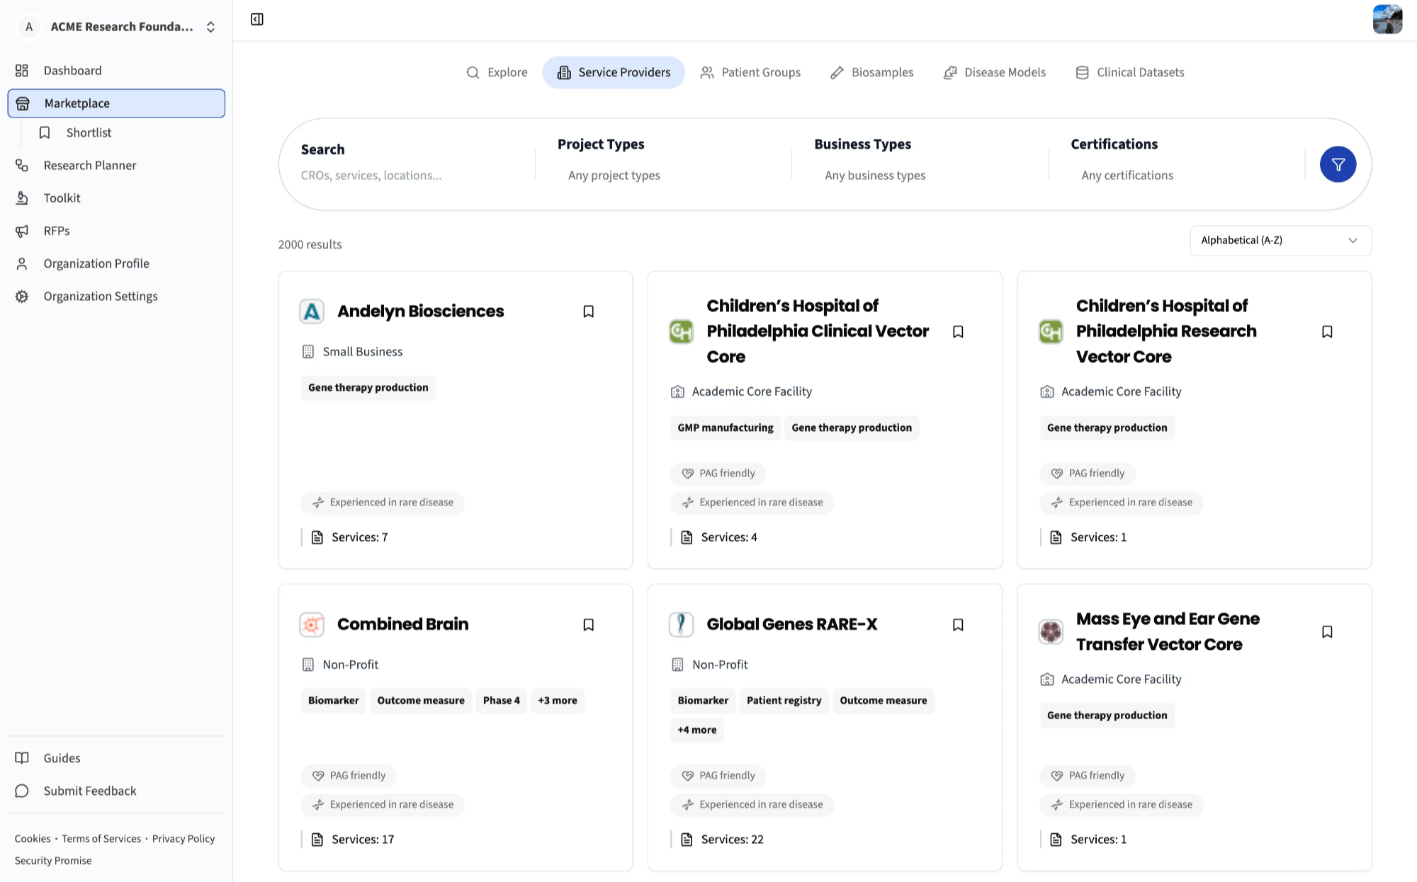Bookmark Global Genes RARE-X
This screenshot has width=1417, height=882.
click(x=958, y=624)
